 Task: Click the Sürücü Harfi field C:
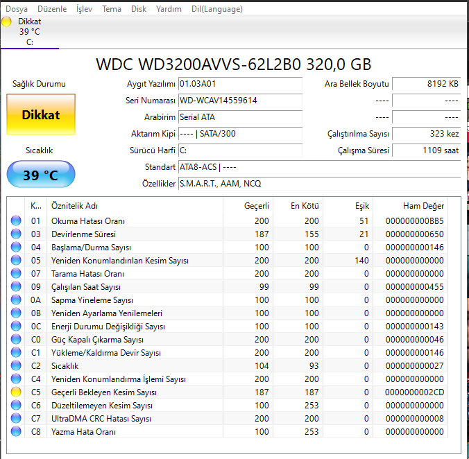coord(241,150)
